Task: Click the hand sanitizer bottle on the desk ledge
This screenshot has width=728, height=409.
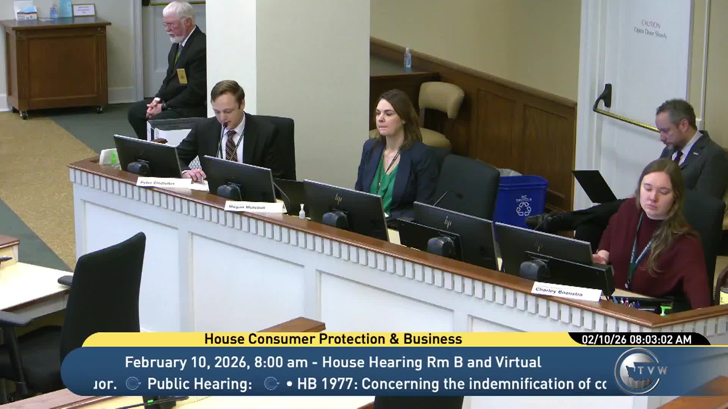Action: pyautogui.click(x=302, y=212)
